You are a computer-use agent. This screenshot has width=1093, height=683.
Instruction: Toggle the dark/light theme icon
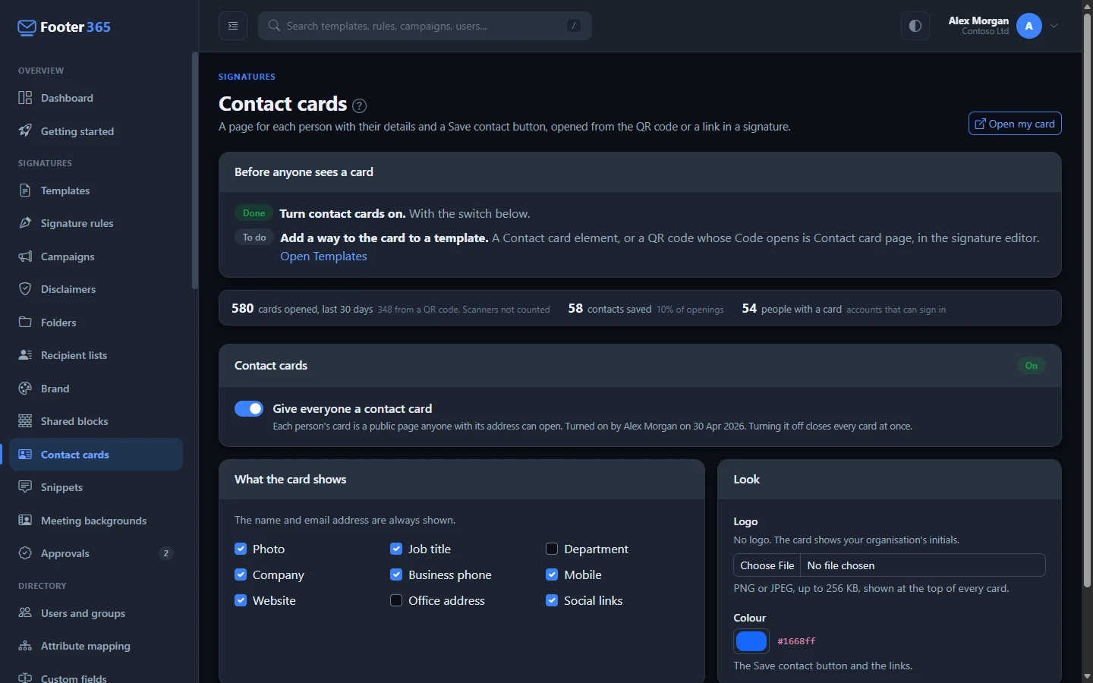click(x=915, y=26)
